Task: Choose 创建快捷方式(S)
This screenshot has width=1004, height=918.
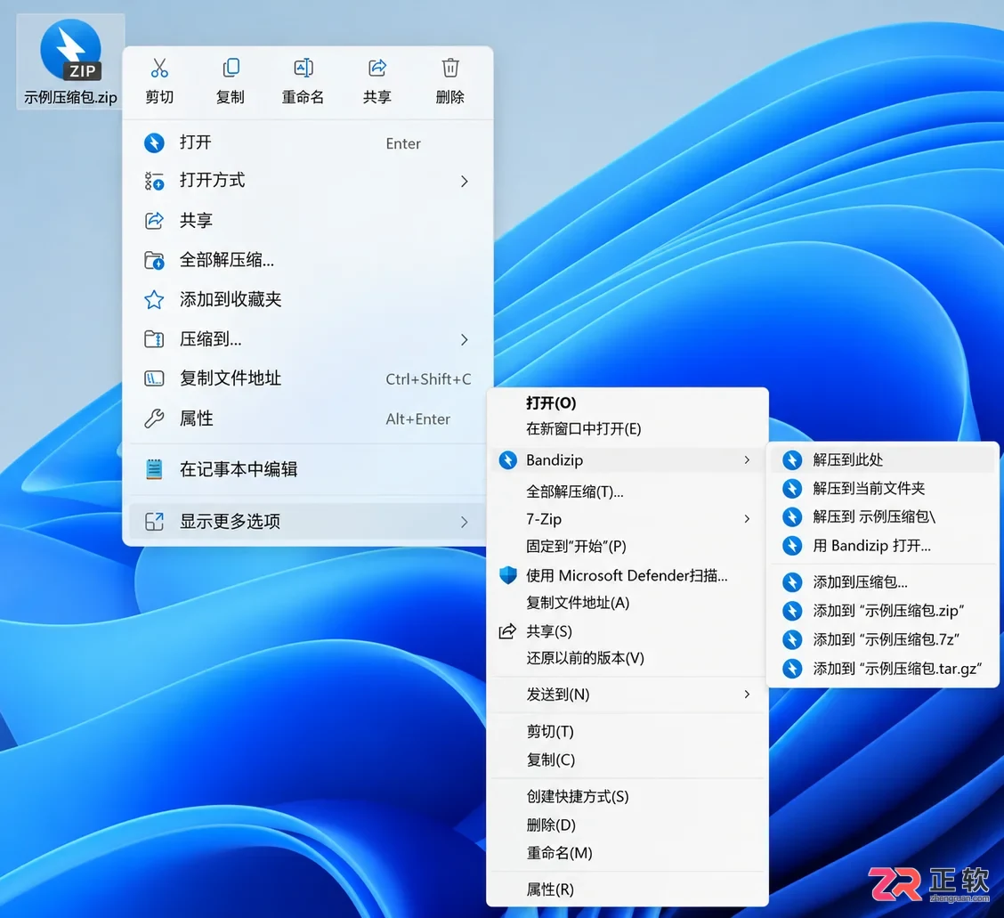Action: [627, 796]
